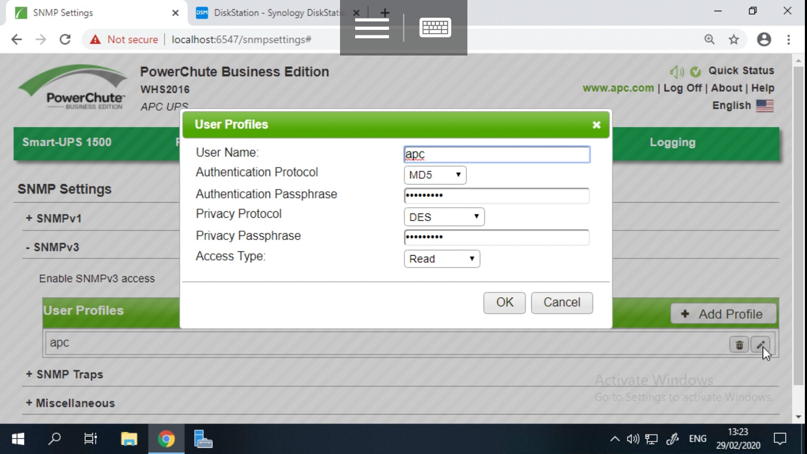
Task: Click the pencil edit icon for apc profile
Action: point(760,345)
